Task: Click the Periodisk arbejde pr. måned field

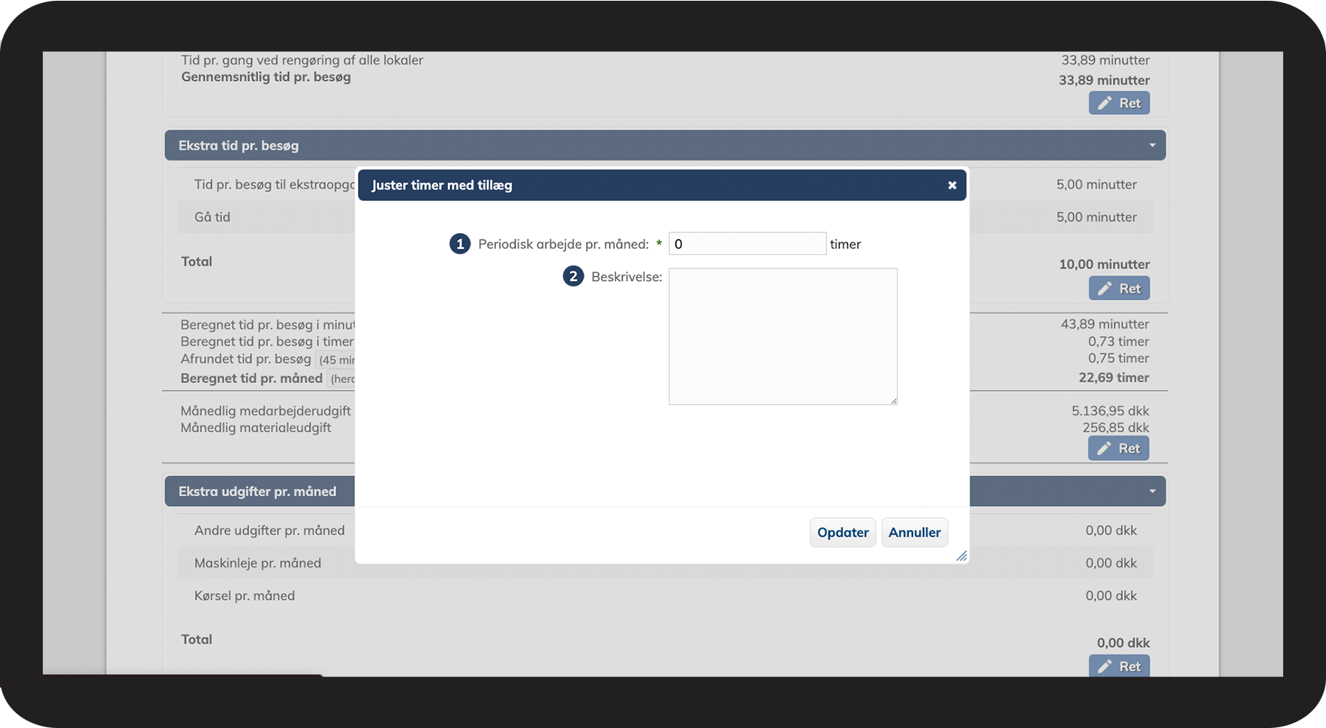Action: tap(747, 244)
